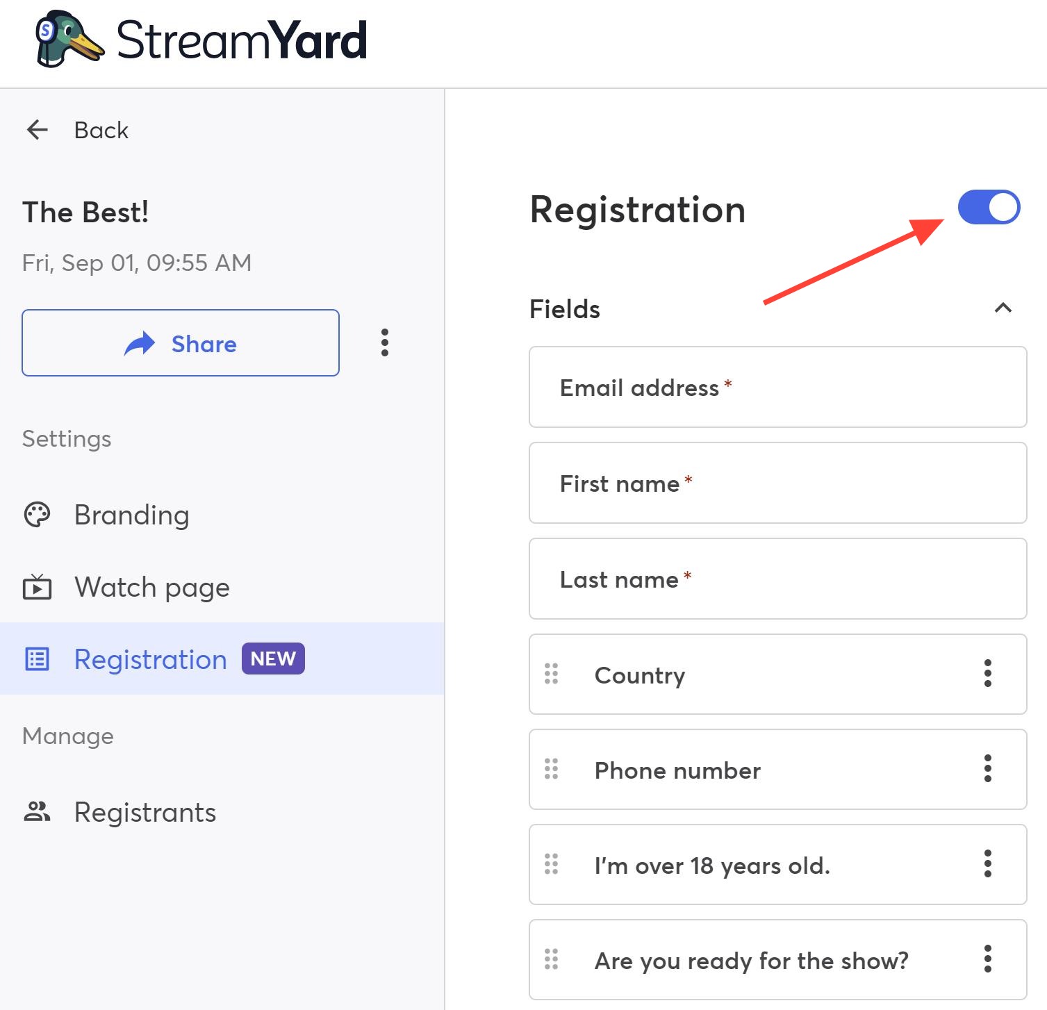The width and height of the screenshot is (1047, 1010).
Task: Click the date Fri, Sep 01, 09:55 AM
Action: point(137,263)
